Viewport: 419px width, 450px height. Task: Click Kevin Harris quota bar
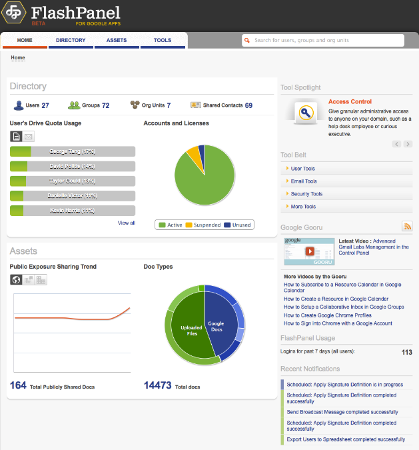[73, 211]
